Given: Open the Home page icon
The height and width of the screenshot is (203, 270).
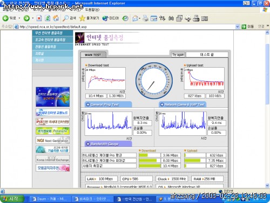Looking at the screenshot, I should click(56, 18).
